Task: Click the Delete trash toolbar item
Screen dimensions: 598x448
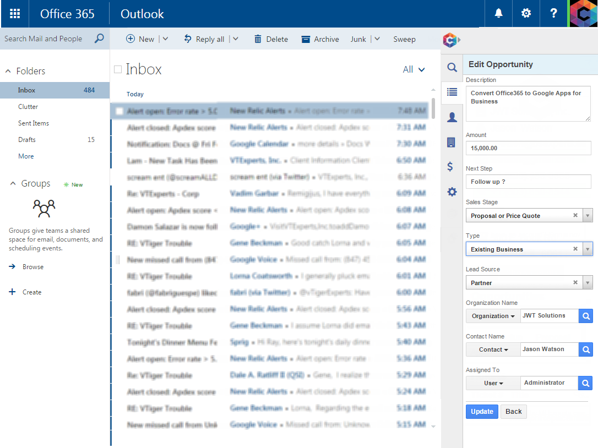Action: [x=271, y=39]
